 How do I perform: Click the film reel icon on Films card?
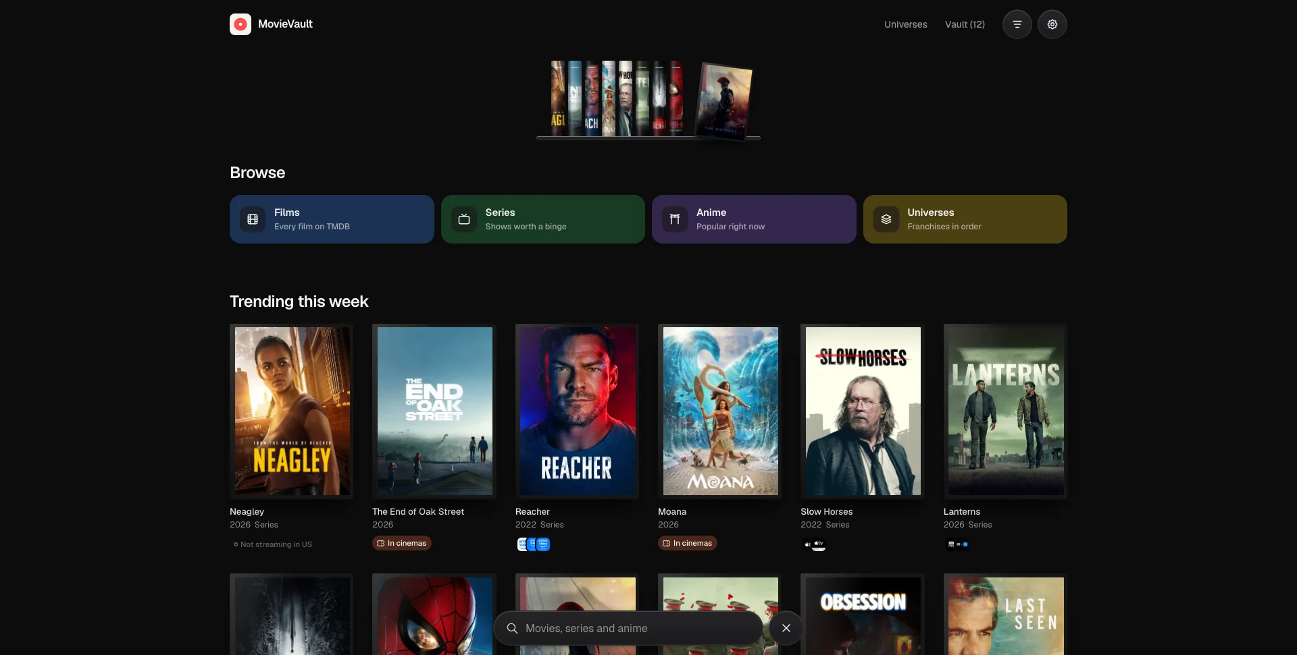click(253, 219)
